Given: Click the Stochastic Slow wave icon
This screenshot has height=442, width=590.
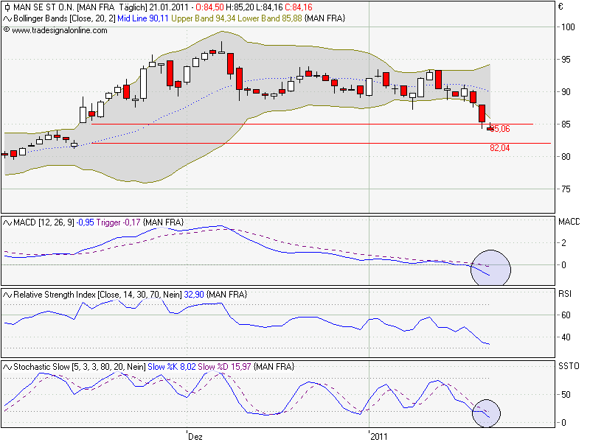Looking at the screenshot, I should tap(7, 366).
